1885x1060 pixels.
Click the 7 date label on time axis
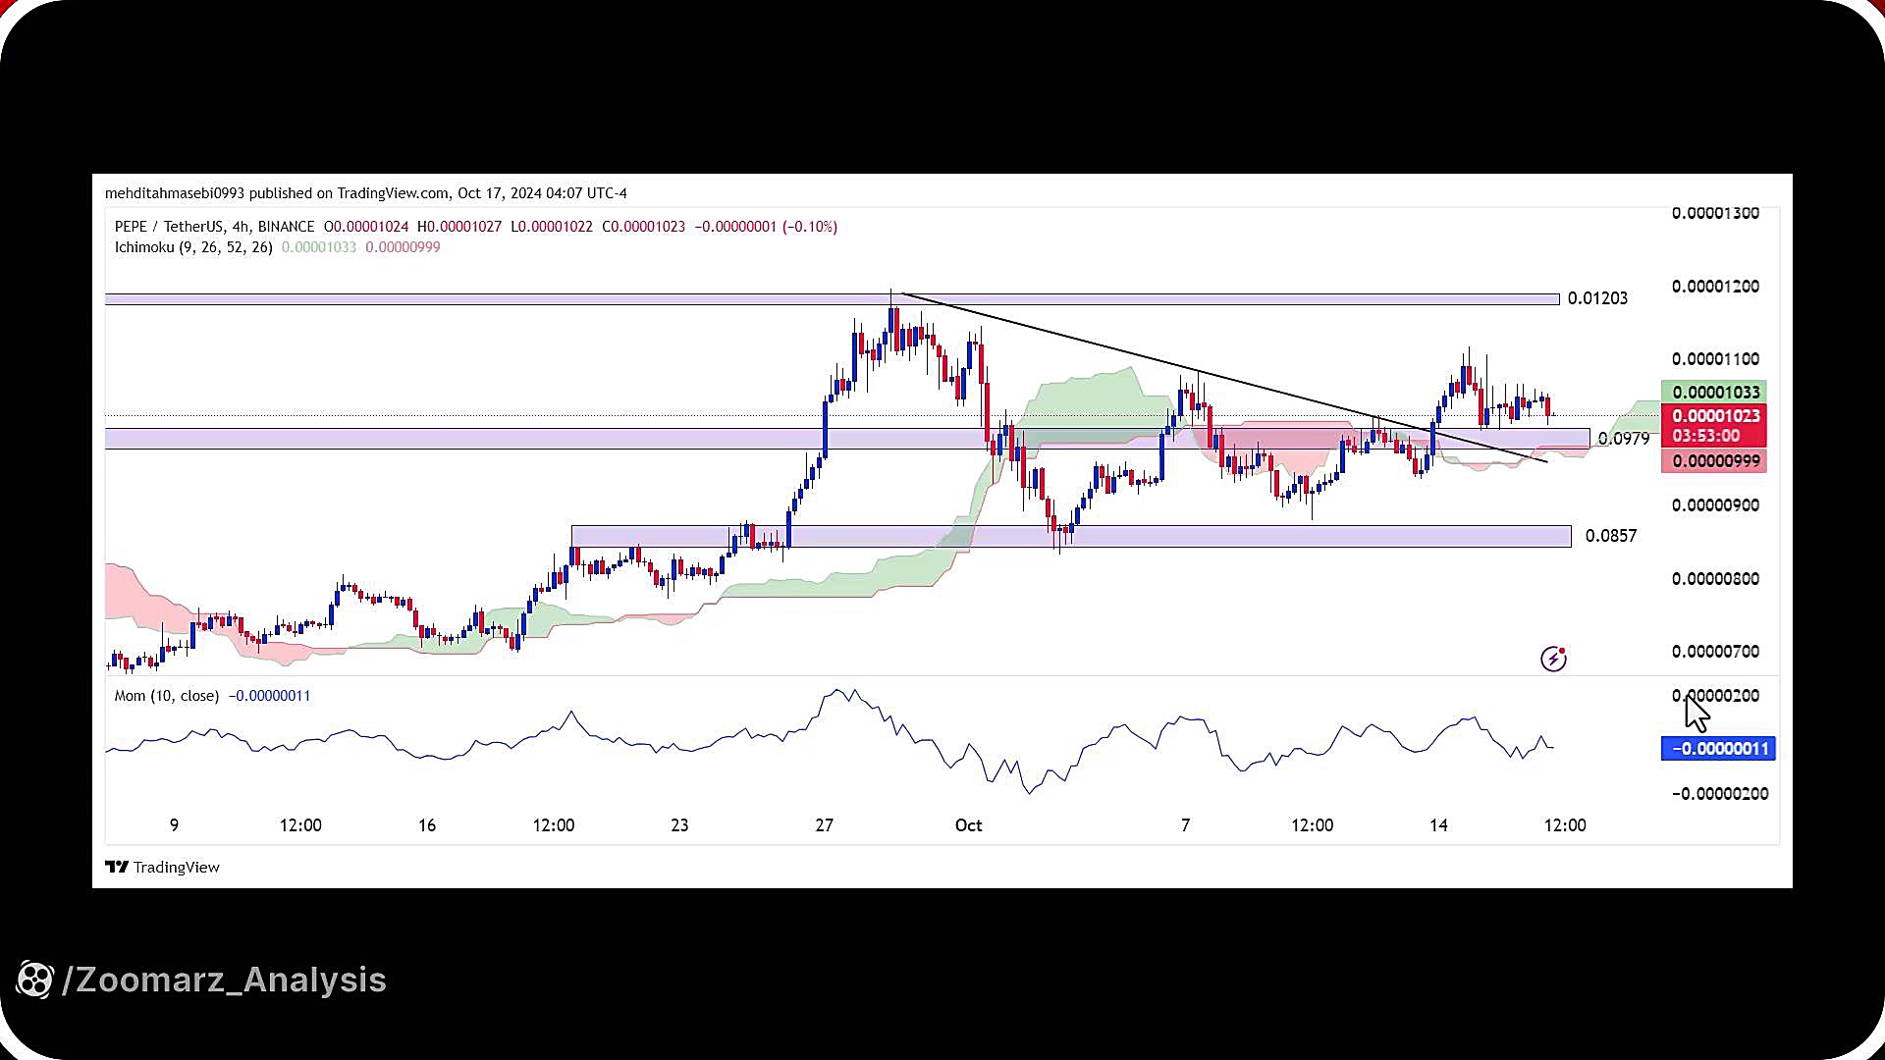coord(1186,825)
